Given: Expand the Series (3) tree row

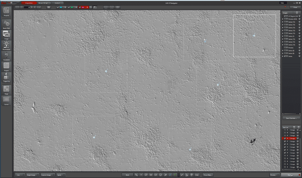Looking at the screenshot, I should [x=283, y=36].
